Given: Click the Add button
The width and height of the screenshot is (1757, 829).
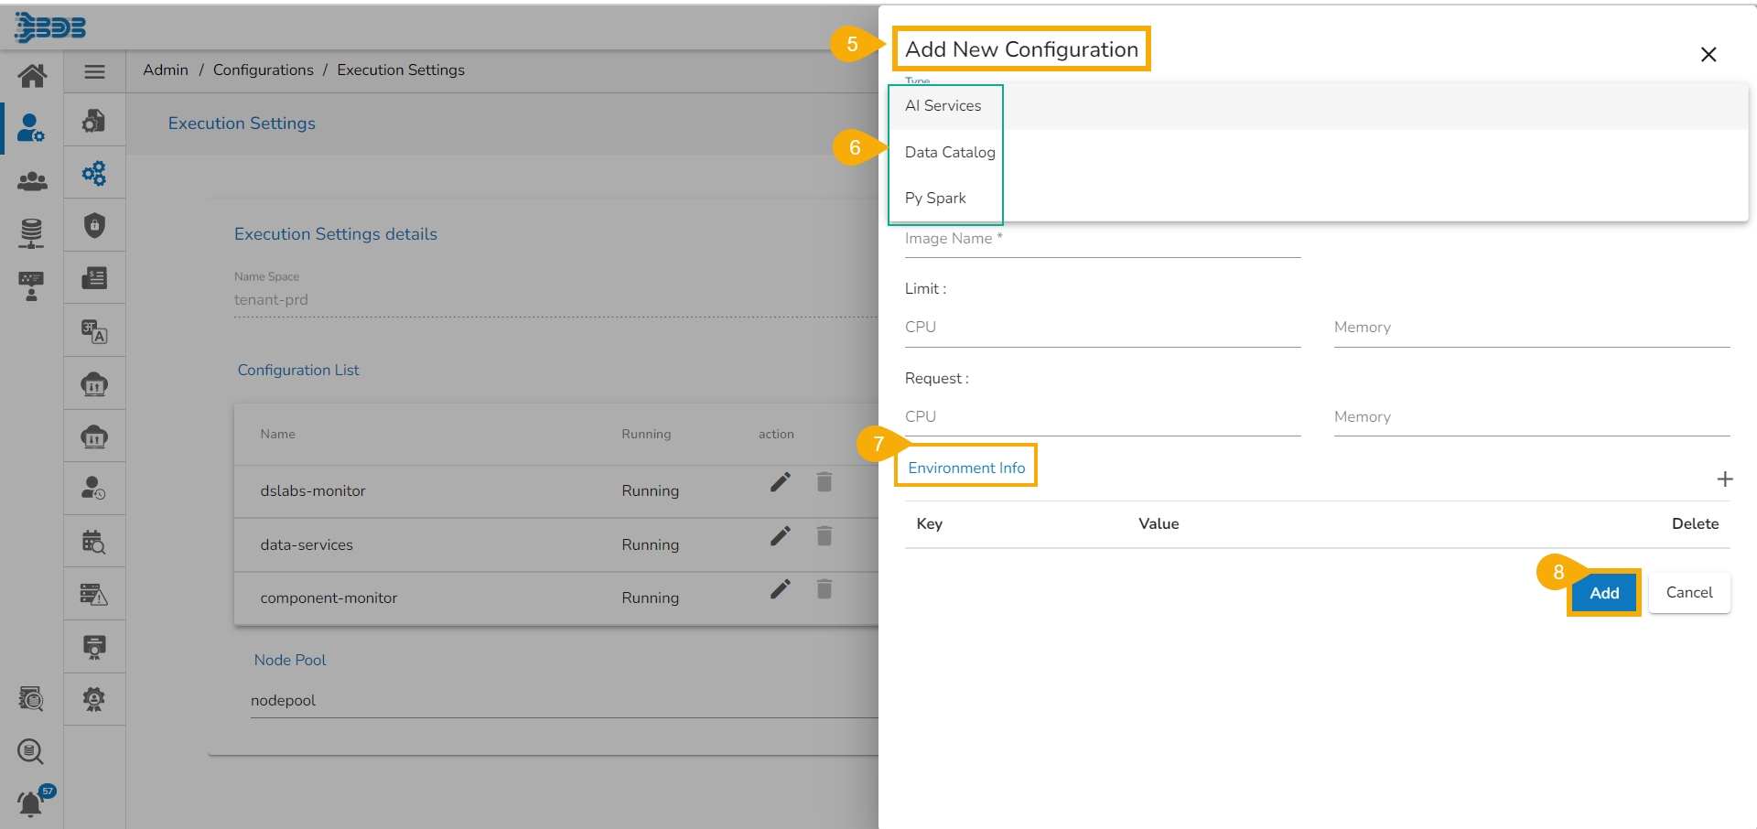Looking at the screenshot, I should click(x=1604, y=593).
